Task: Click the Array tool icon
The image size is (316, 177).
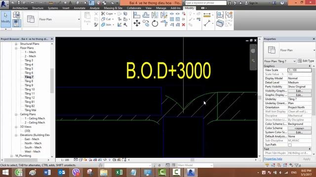Action: click(172, 19)
